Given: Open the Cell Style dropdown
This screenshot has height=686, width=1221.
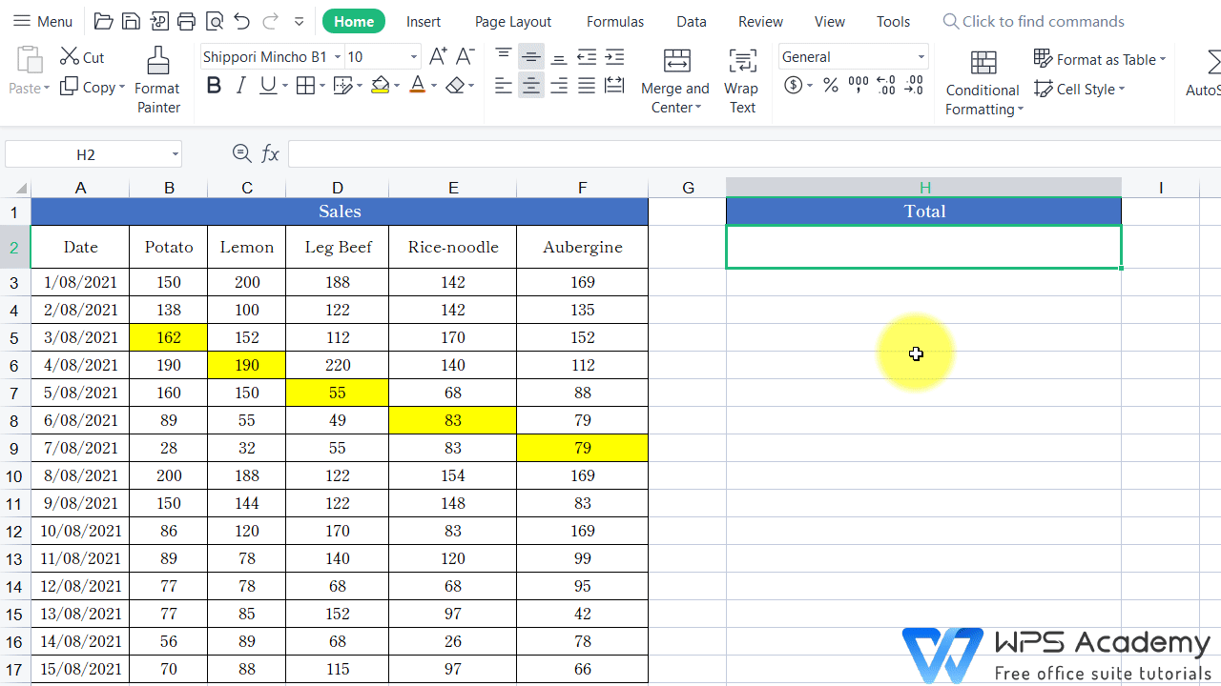Looking at the screenshot, I should point(1080,89).
